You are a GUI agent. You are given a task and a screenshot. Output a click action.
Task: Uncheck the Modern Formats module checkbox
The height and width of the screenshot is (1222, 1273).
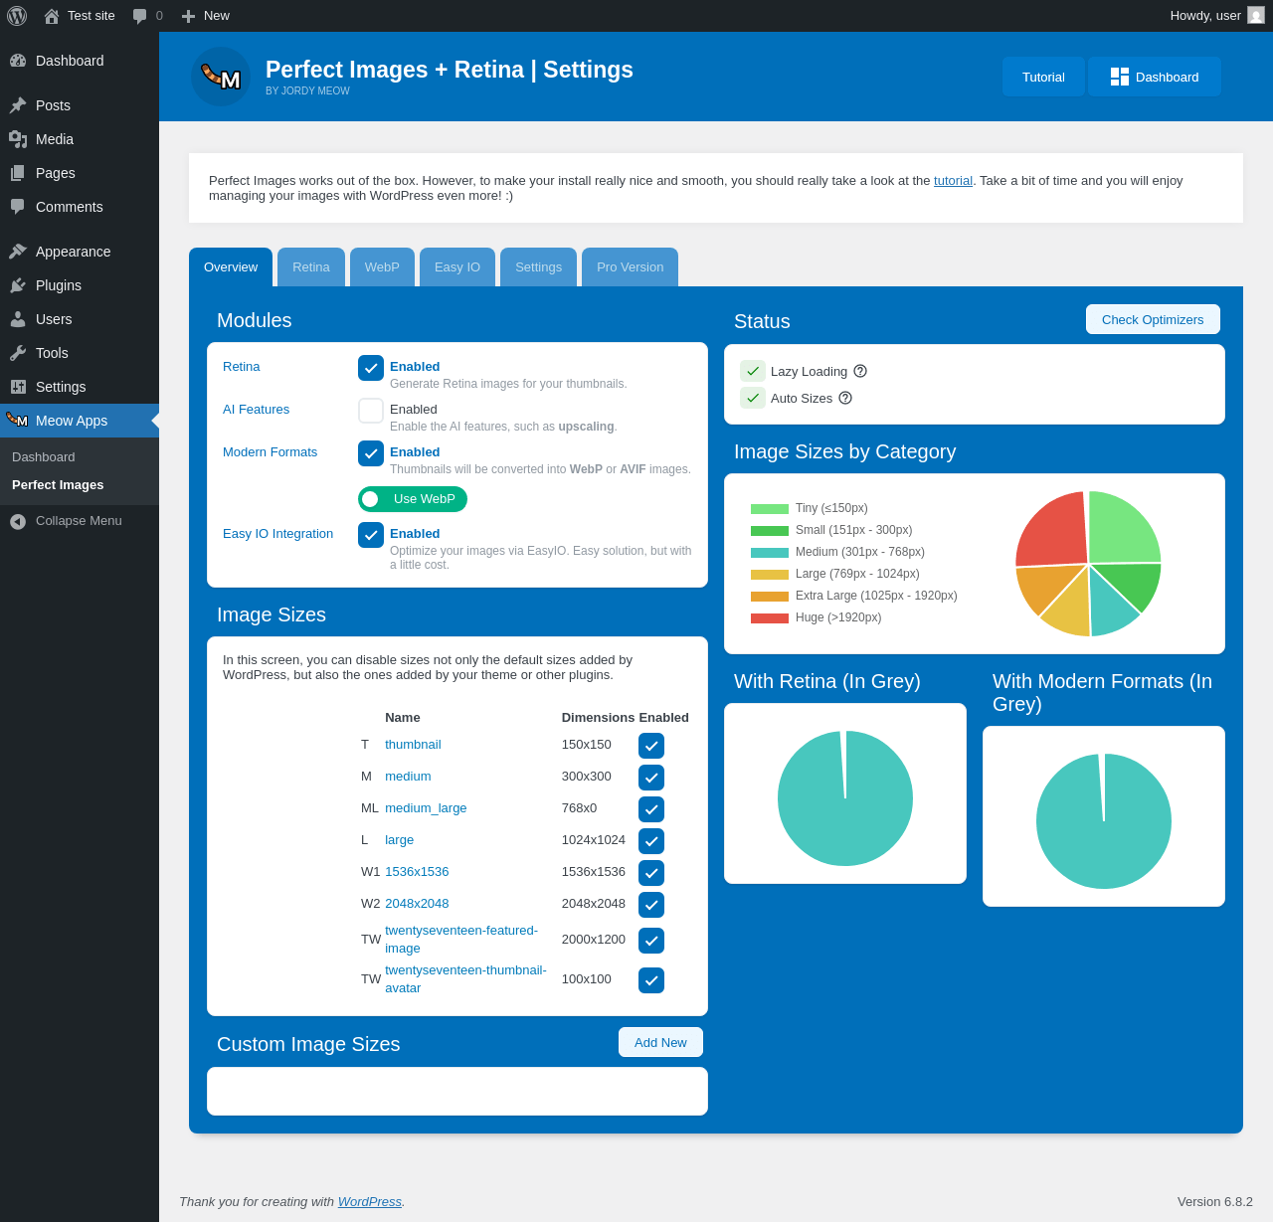pyautogui.click(x=371, y=453)
